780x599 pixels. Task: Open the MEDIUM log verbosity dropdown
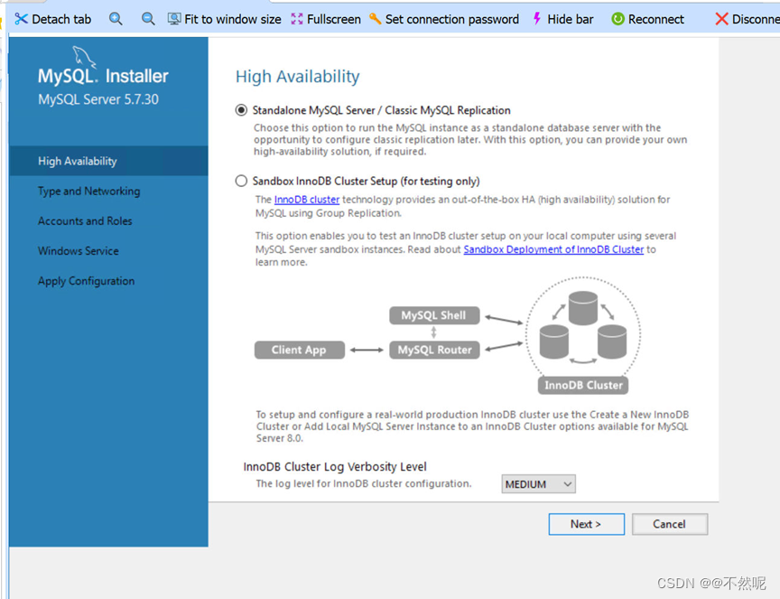[x=538, y=484]
